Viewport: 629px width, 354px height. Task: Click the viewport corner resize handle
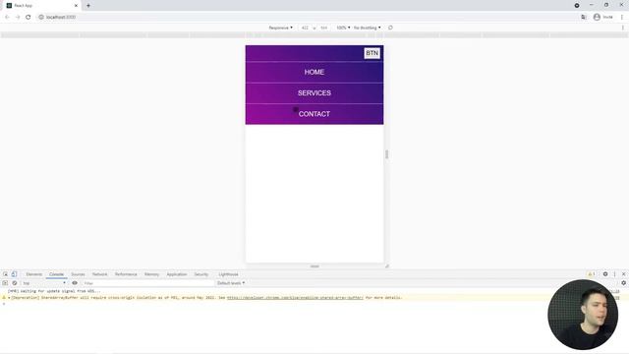386,266
